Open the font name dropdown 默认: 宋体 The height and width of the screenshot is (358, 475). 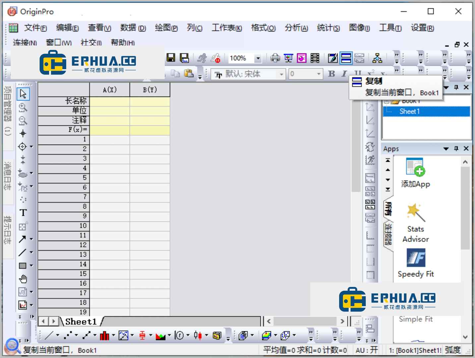(281, 74)
